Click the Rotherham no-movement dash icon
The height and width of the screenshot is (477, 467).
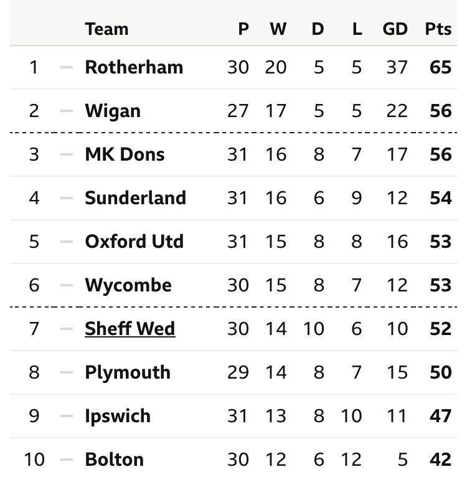click(66, 67)
